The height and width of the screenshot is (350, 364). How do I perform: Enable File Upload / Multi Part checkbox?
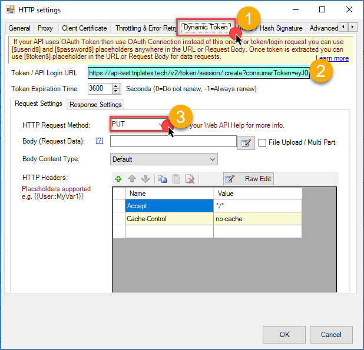pyautogui.click(x=262, y=142)
